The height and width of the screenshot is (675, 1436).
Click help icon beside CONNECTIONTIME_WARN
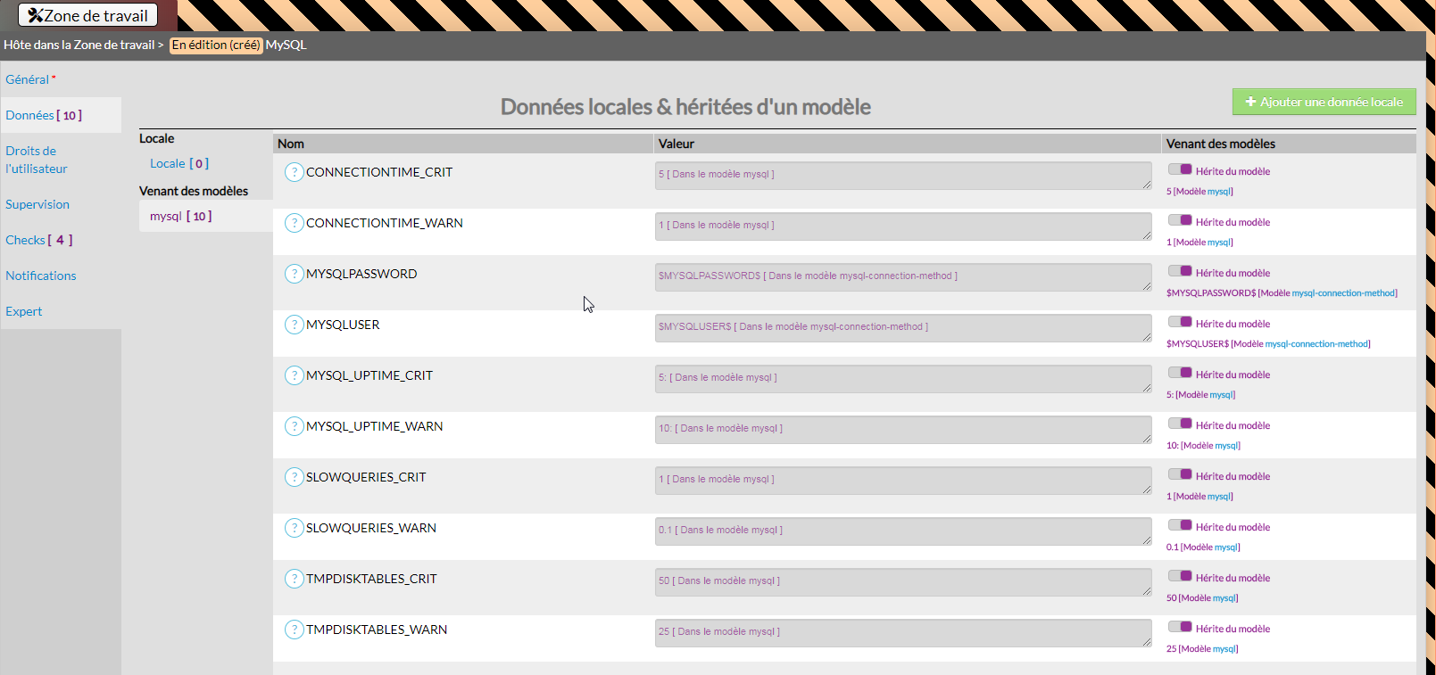coord(294,223)
